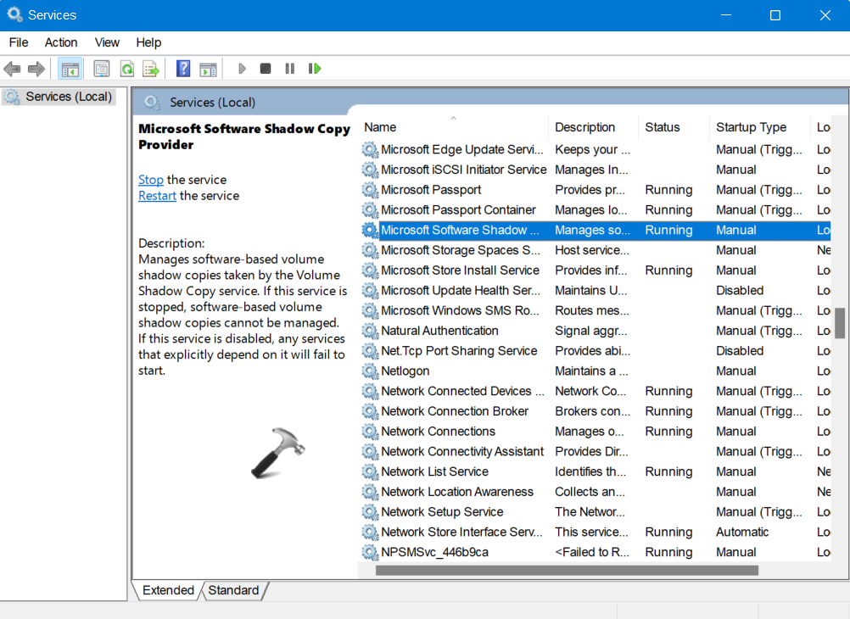Sort by the Startup Type column header

coord(751,127)
